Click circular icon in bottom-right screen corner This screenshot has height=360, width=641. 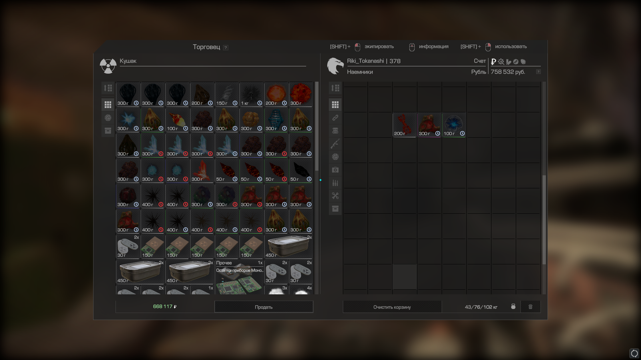click(634, 353)
